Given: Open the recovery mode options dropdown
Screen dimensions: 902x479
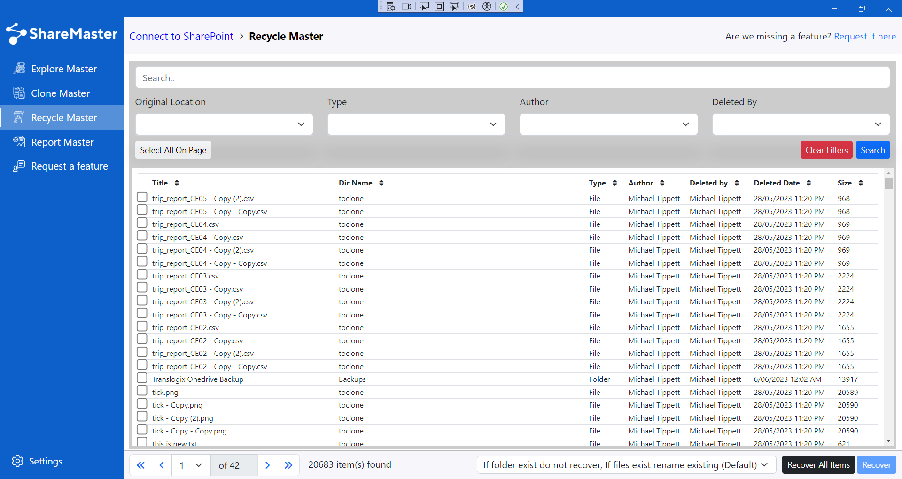Looking at the screenshot, I should pos(627,465).
